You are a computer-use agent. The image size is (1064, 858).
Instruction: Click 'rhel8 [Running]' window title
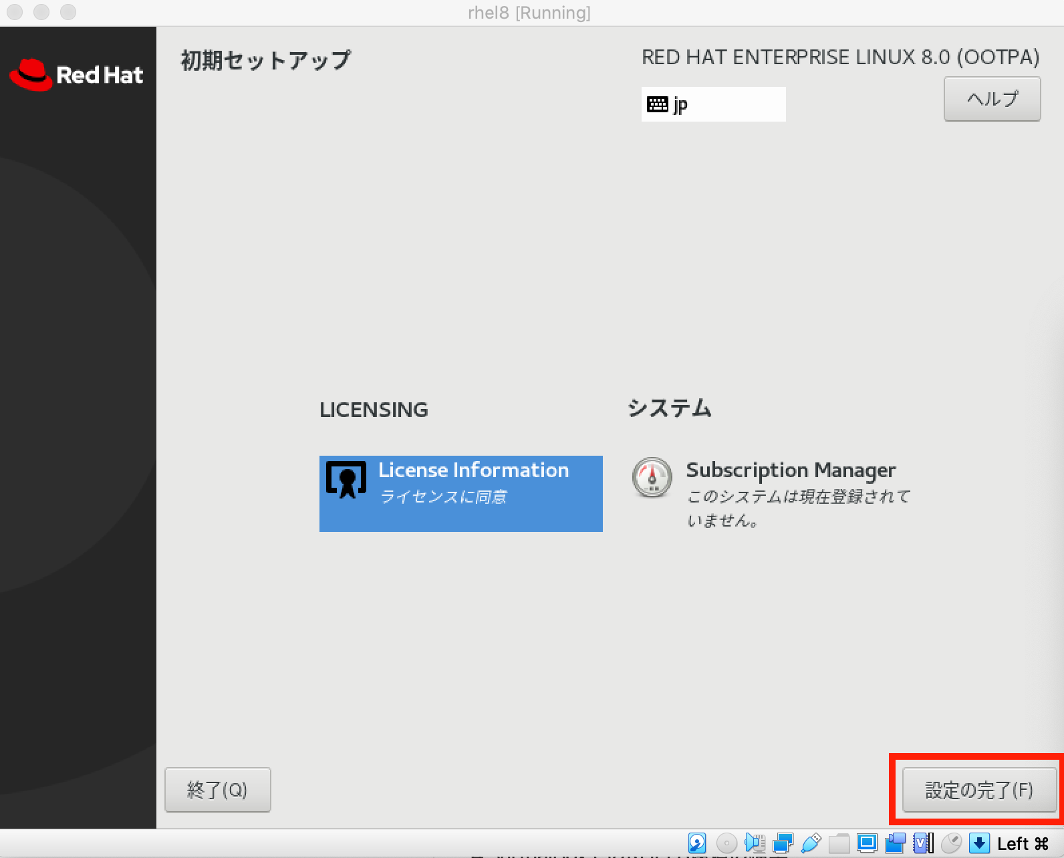[x=529, y=13]
